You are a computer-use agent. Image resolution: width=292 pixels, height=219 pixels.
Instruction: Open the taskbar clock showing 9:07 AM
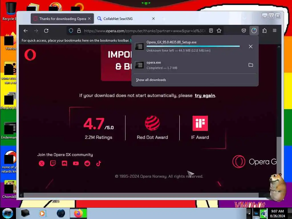tap(277, 213)
